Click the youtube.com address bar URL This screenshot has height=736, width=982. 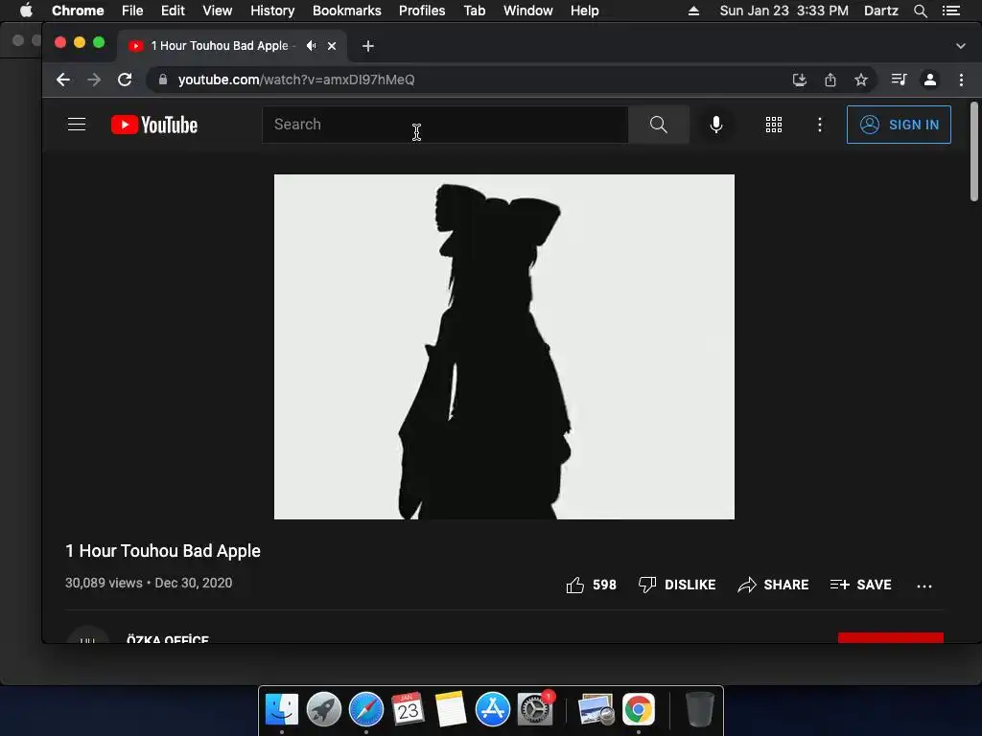(296, 80)
